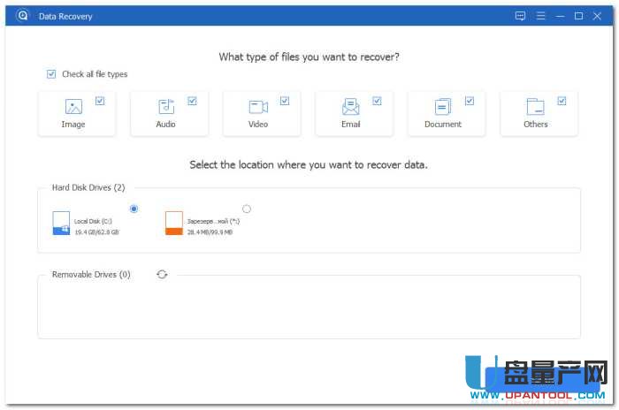Select the second hard disk radio button

click(x=247, y=209)
